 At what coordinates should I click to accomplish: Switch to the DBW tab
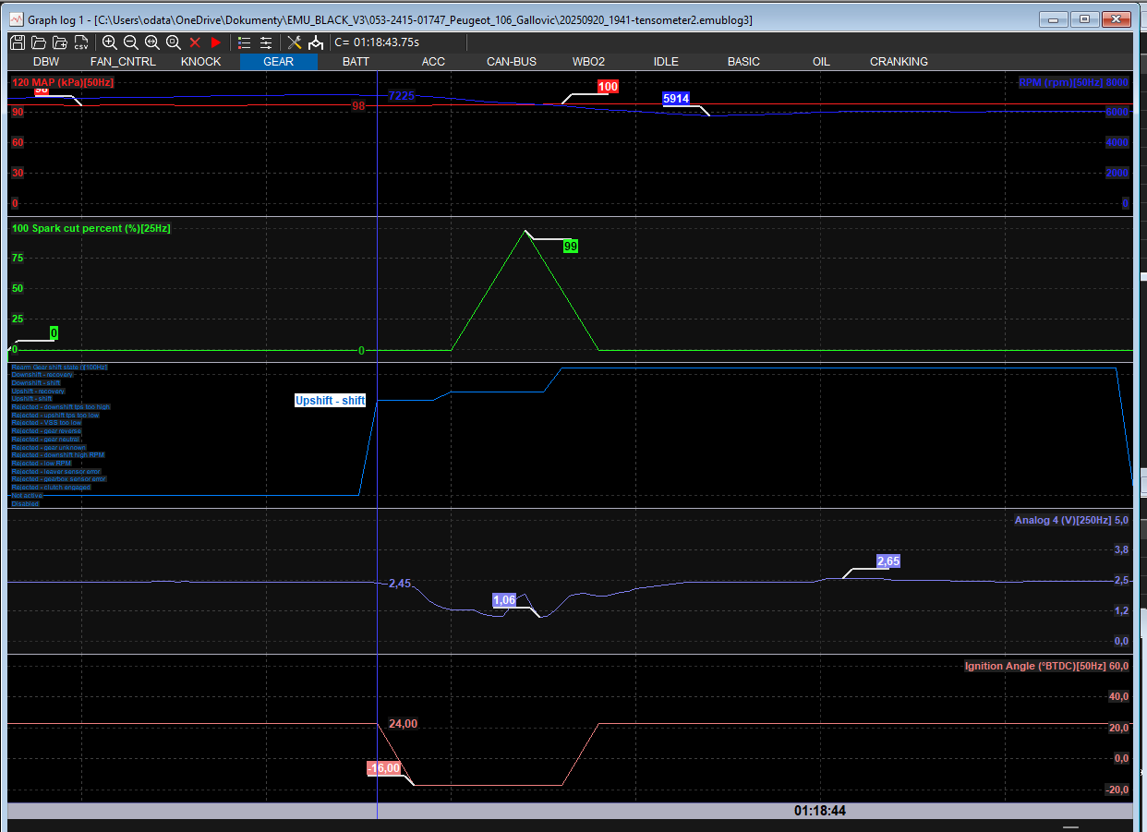pos(46,62)
